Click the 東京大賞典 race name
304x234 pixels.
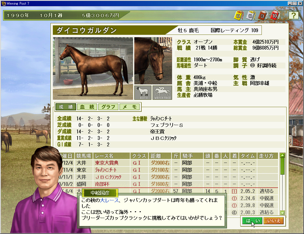coord(107,163)
